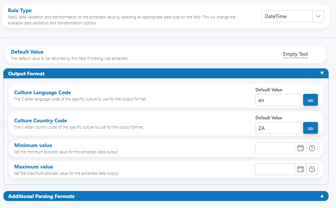
Task: Collapse the Output Format section header
Action: click(x=166, y=74)
